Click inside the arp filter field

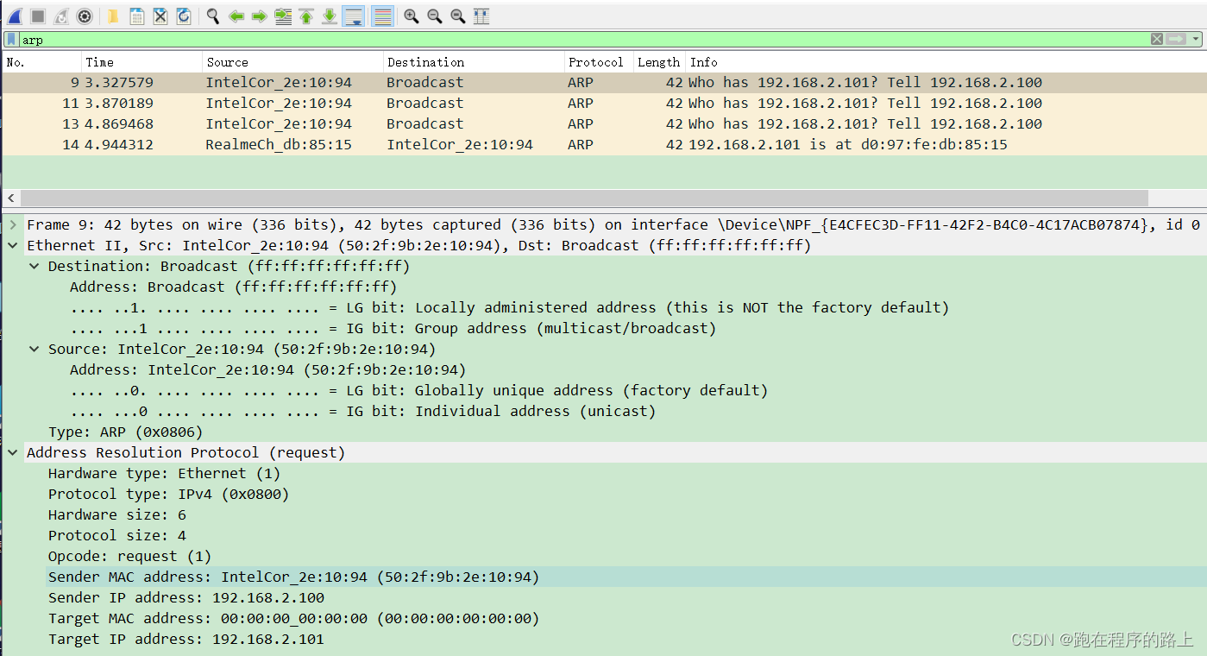(x=584, y=40)
